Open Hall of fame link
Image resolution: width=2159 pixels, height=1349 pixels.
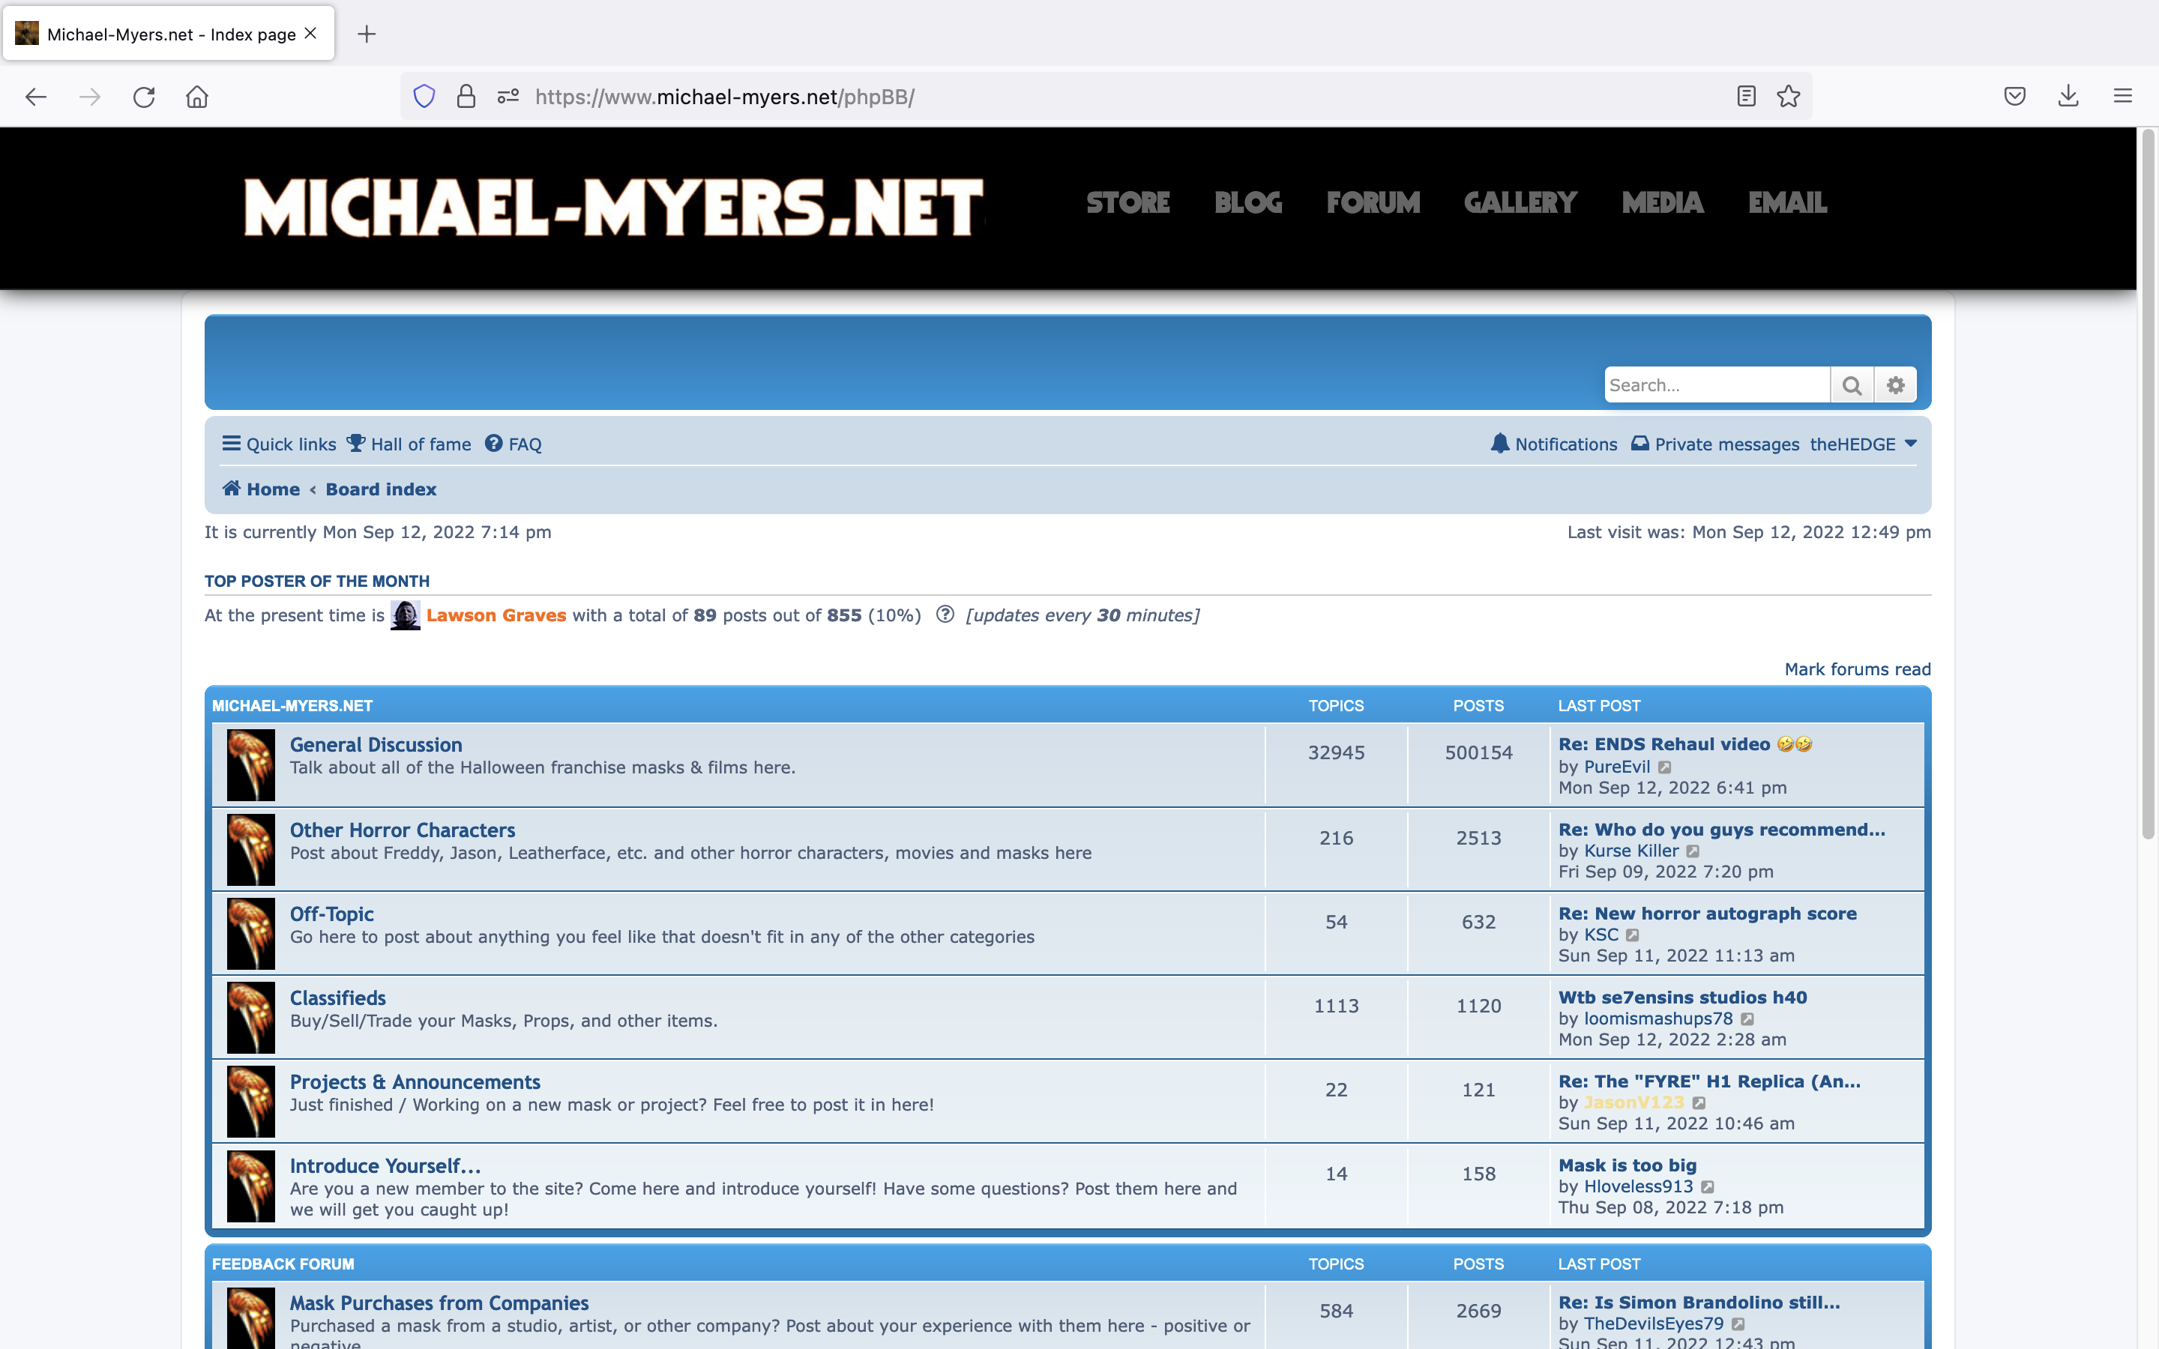[x=409, y=444]
